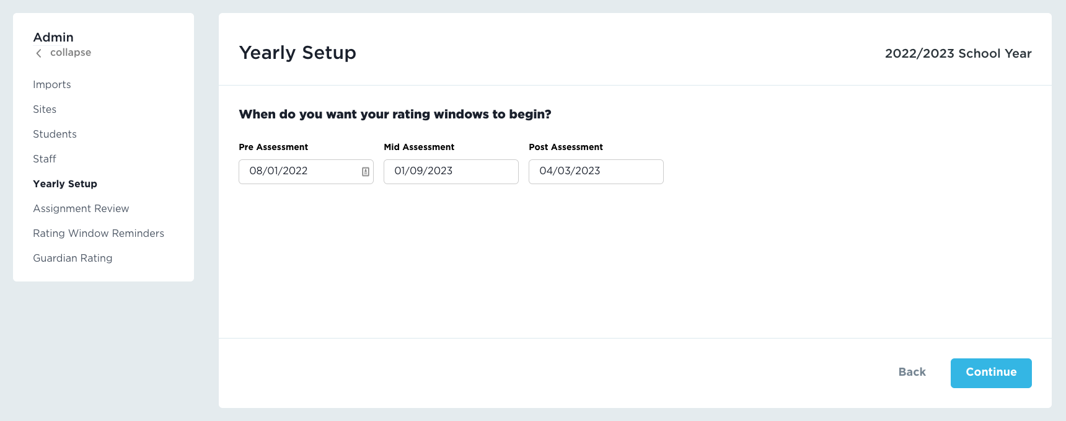Click the Pre Assessment date field 08/01/2022
The height and width of the screenshot is (421, 1066).
point(297,171)
